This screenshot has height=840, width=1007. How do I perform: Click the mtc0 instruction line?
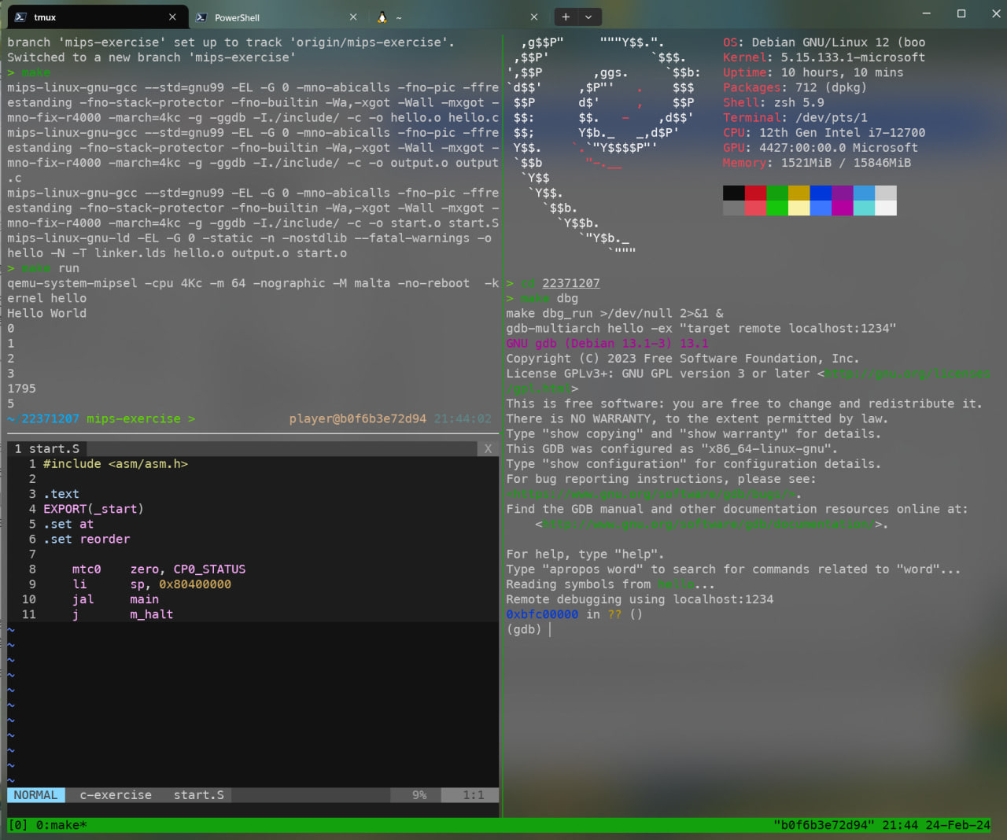click(159, 569)
